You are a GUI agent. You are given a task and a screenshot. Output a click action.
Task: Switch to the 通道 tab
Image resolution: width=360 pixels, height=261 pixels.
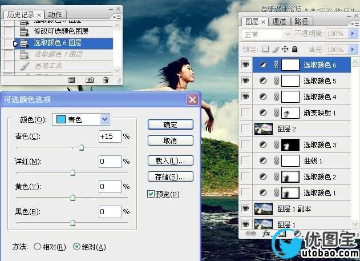tap(279, 22)
